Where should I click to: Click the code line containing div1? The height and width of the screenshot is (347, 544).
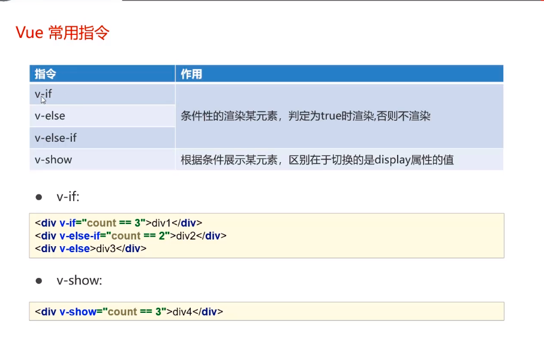tap(118, 223)
